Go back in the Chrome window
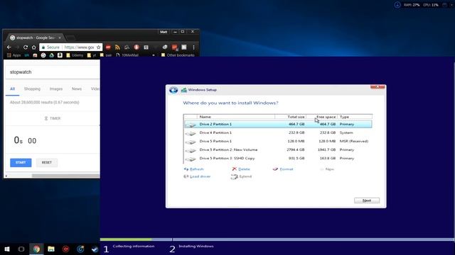Image resolution: width=455 pixels, height=255 pixels. (x=9, y=47)
